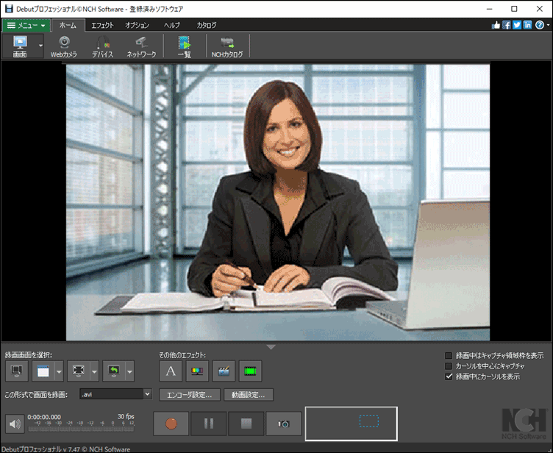Open the 一覧 recordings list
The width and height of the screenshot is (553, 453).
point(185,46)
